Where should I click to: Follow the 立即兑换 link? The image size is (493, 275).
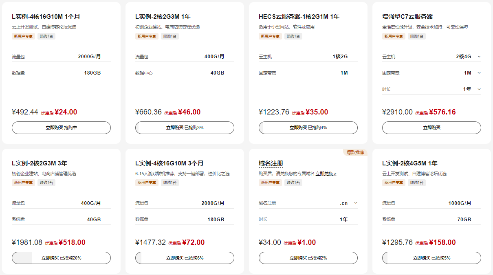click(326, 174)
